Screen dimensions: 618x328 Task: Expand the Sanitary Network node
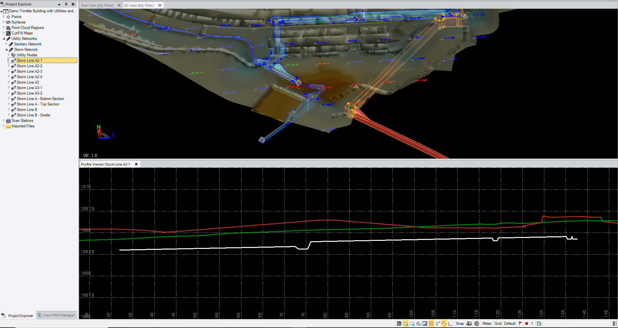6,44
